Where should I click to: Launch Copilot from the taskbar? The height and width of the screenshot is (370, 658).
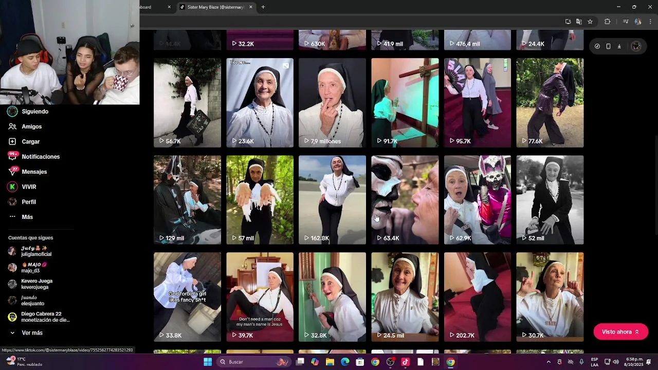pyautogui.click(x=315, y=362)
